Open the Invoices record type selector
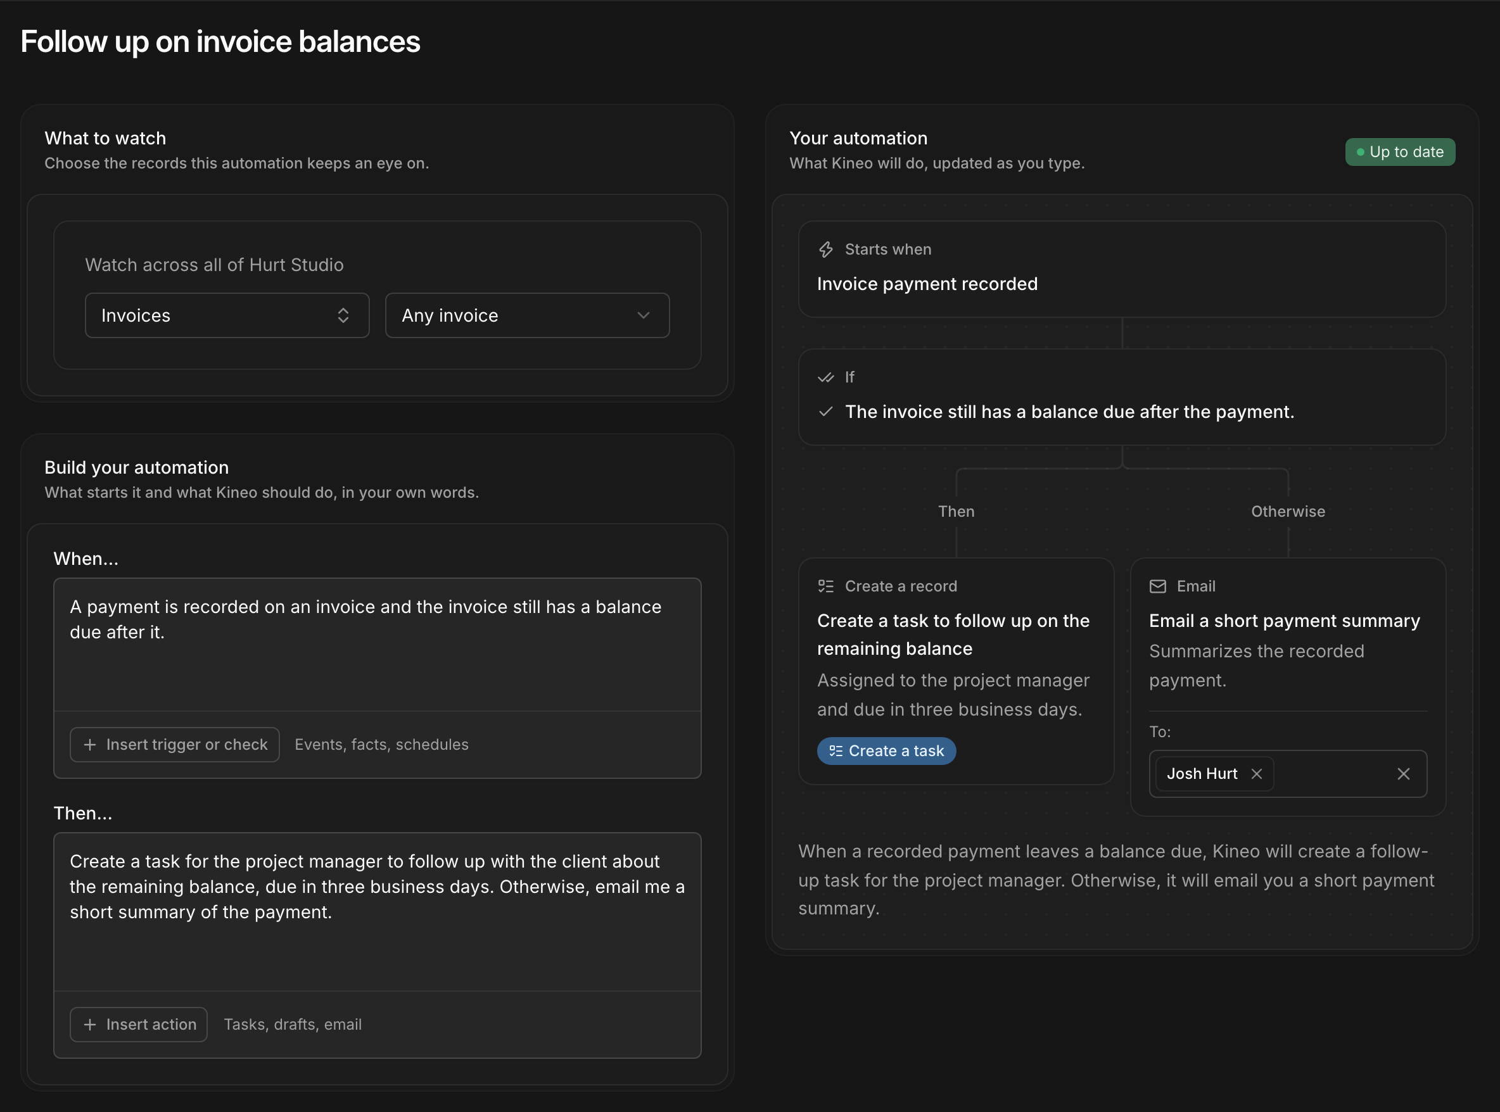Image resolution: width=1500 pixels, height=1112 pixels. tap(227, 315)
